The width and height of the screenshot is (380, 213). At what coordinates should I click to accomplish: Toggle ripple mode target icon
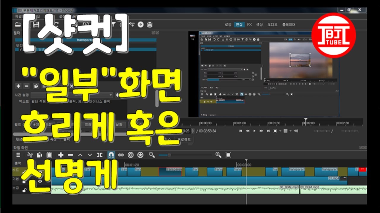131,155
